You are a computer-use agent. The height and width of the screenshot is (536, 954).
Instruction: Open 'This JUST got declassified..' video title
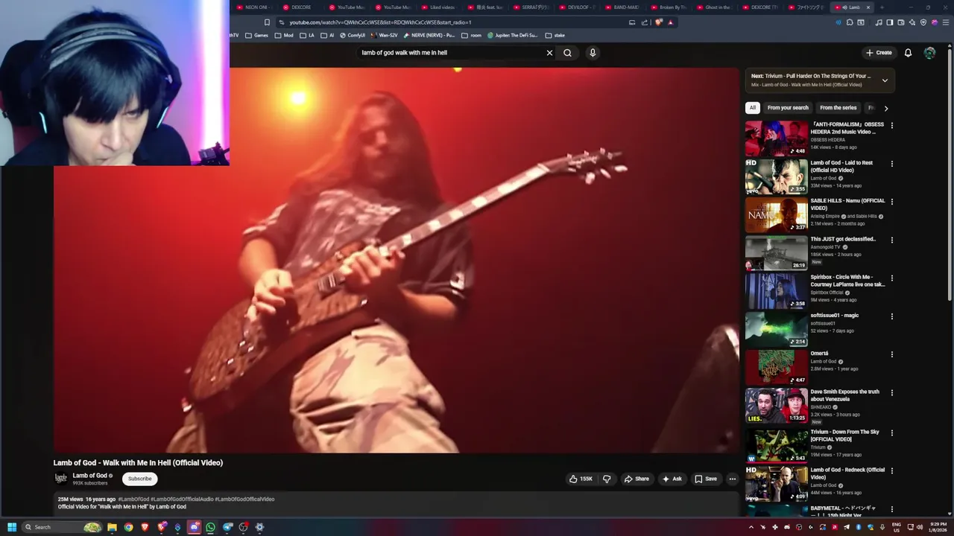click(x=843, y=239)
